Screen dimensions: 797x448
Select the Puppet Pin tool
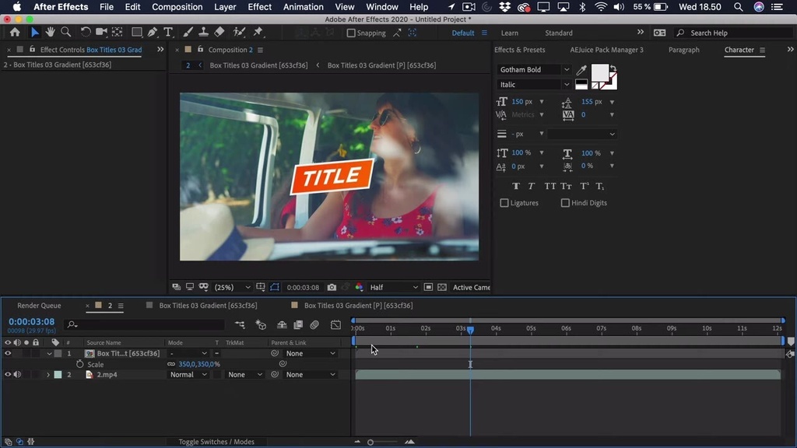[258, 33]
